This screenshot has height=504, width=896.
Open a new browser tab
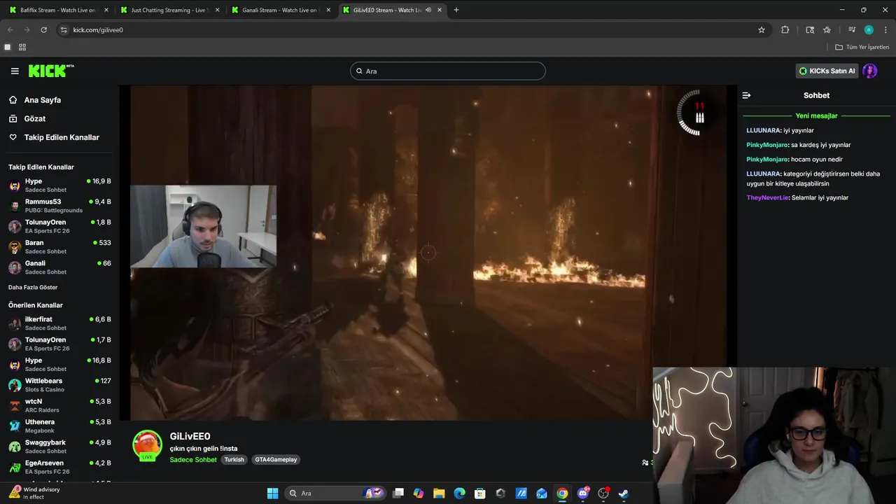456,10
